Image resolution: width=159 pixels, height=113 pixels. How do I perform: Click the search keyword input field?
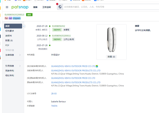111,7
